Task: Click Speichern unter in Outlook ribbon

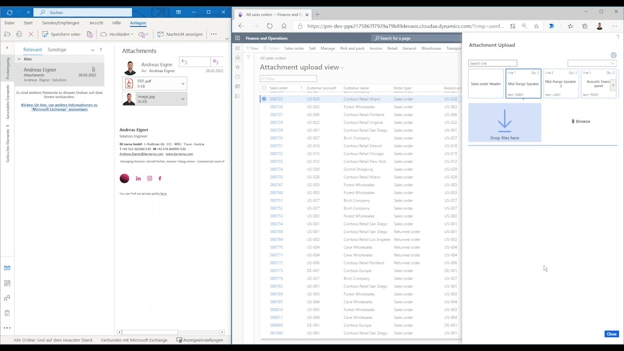Action: pos(61,34)
